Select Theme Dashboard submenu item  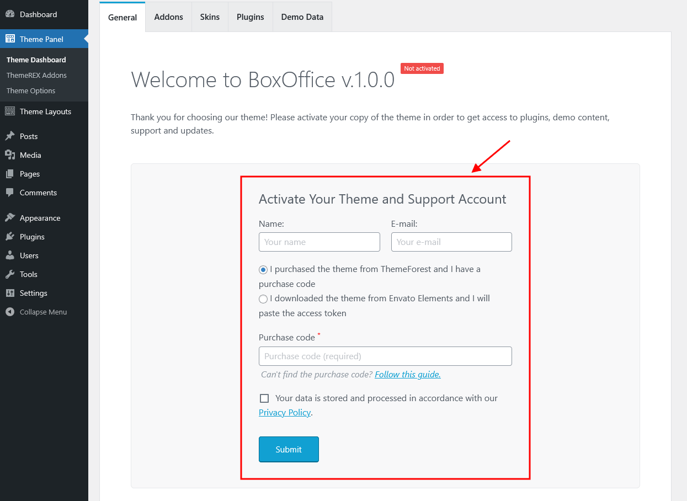click(x=36, y=60)
